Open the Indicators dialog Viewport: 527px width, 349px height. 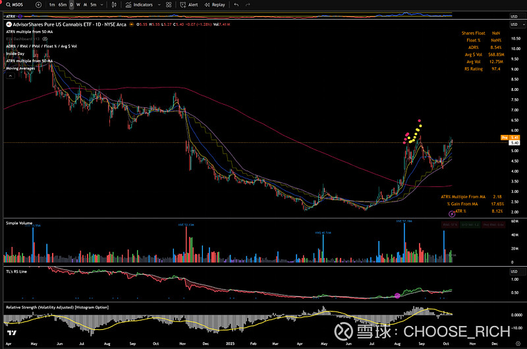139,5
